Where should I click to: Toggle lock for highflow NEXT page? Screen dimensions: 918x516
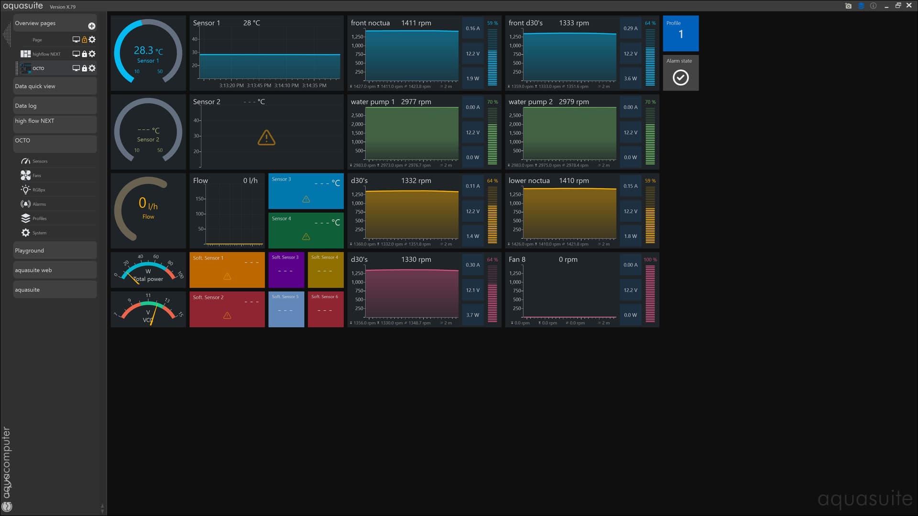tap(85, 54)
